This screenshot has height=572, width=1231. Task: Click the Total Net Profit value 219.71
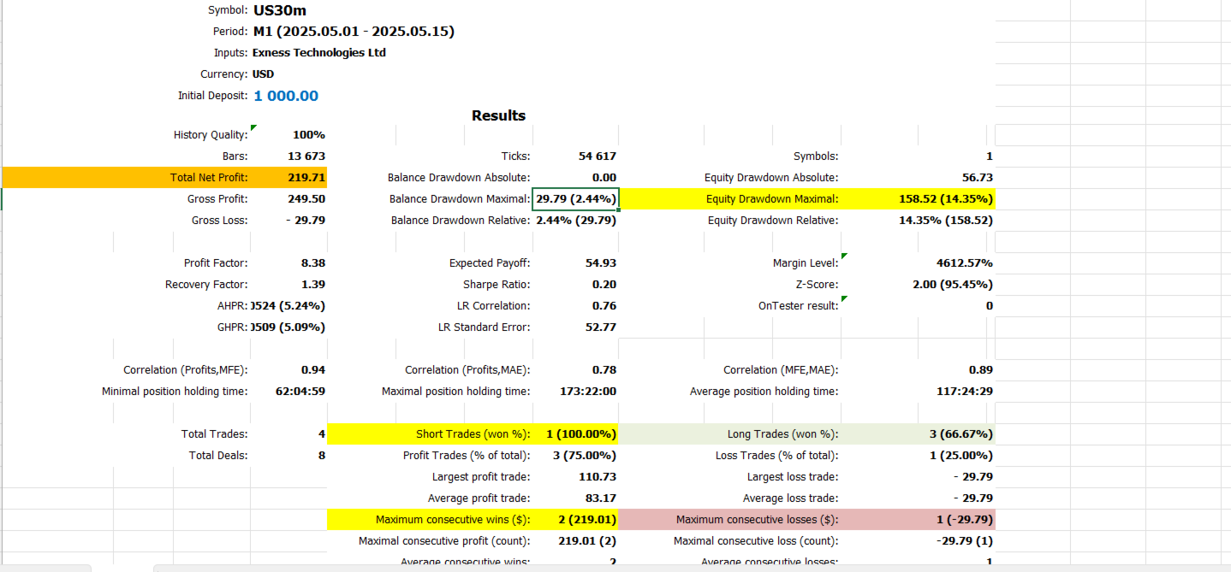[306, 178]
